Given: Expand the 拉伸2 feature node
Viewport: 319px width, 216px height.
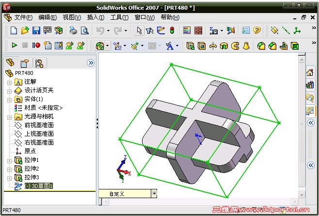Looking at the screenshot, I should [x=9, y=170].
